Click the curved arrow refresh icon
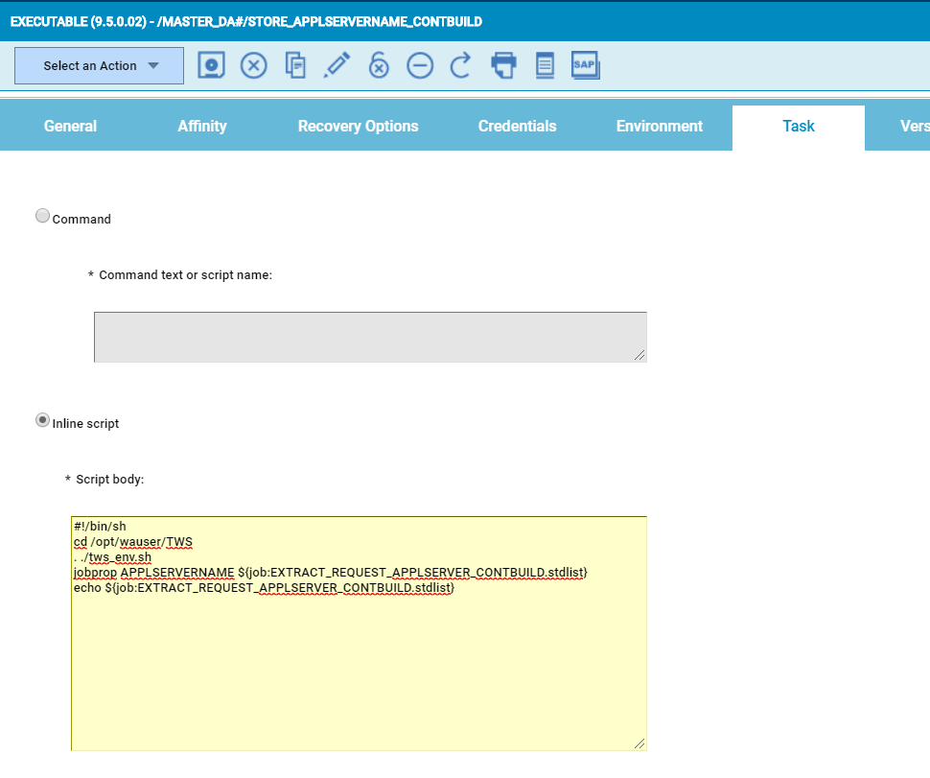The image size is (930, 778). tap(461, 65)
